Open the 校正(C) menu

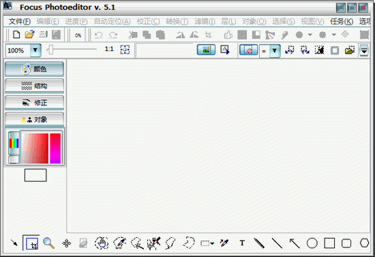148,22
